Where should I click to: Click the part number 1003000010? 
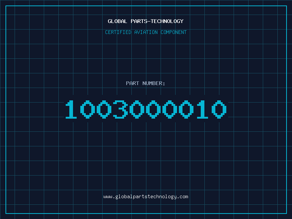click(x=146, y=109)
